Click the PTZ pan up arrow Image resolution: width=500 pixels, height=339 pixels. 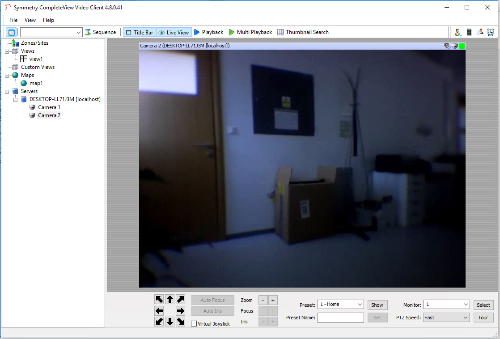point(170,299)
